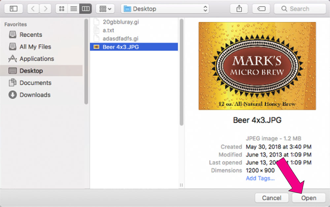Select Beer 4x3.JPG in file list
The height and width of the screenshot is (207, 330).
(x=134, y=47)
